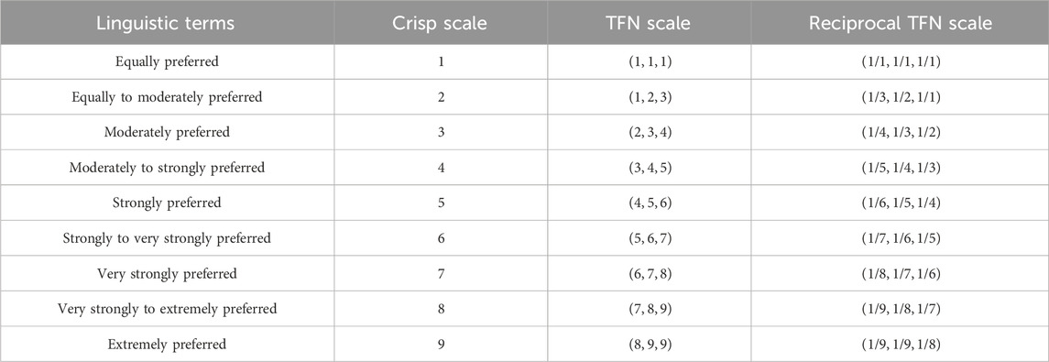Click reciprocal value (1/9, 1/8, 1/7)
The image size is (1049, 362).
click(900, 309)
